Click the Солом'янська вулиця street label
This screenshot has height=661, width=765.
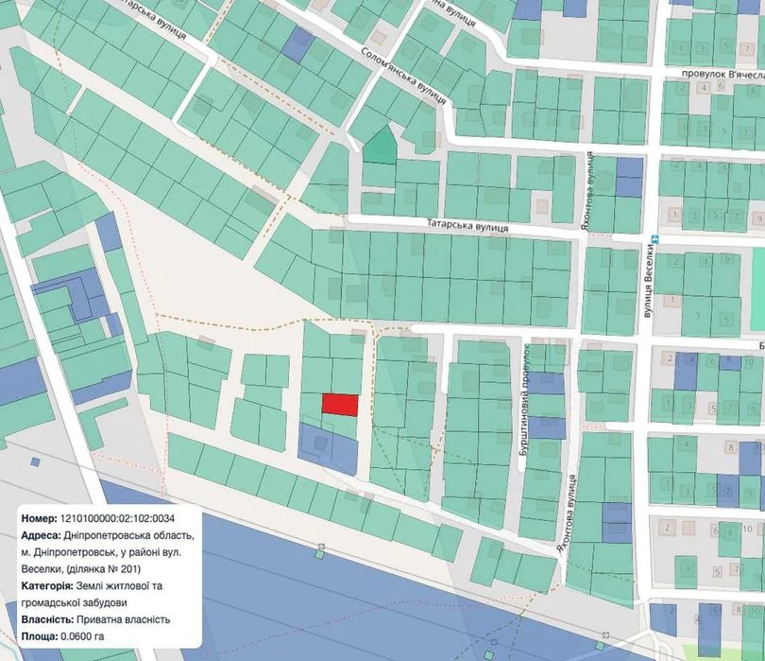coord(404,76)
